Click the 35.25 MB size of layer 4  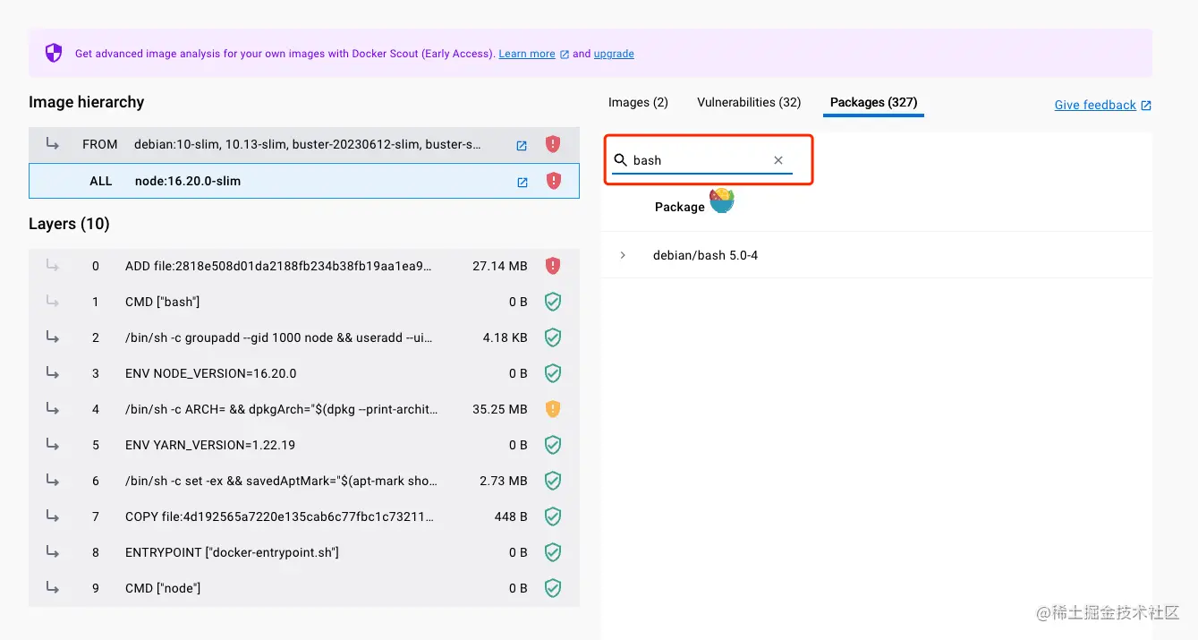(500, 409)
